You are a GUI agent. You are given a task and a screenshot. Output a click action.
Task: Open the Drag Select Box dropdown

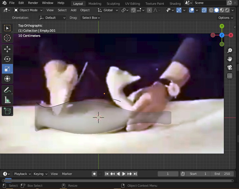[x=91, y=18]
